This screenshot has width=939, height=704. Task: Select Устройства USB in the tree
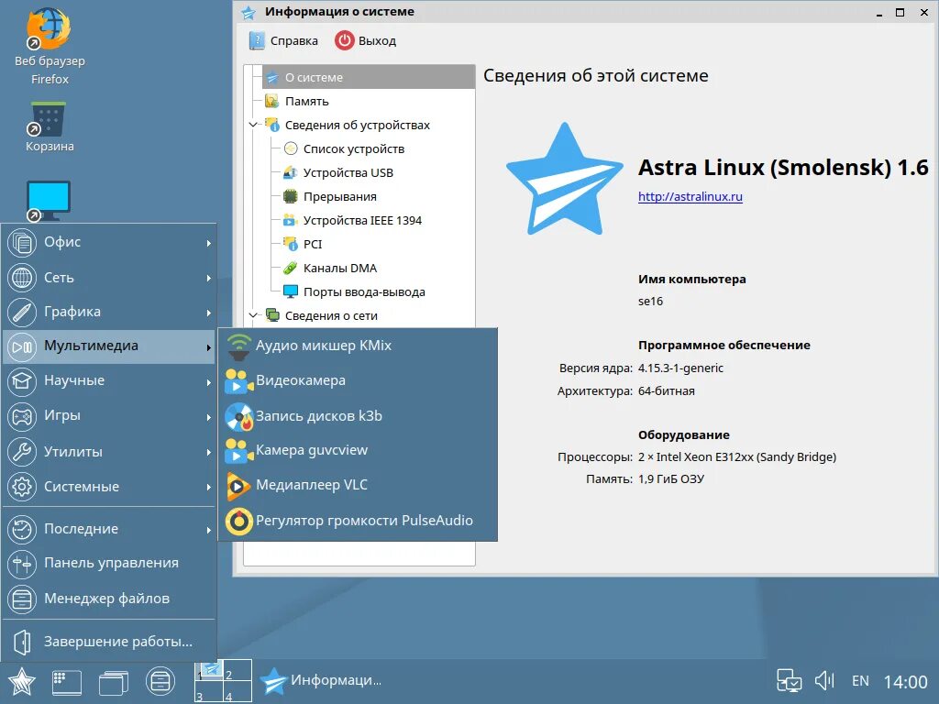tap(348, 173)
